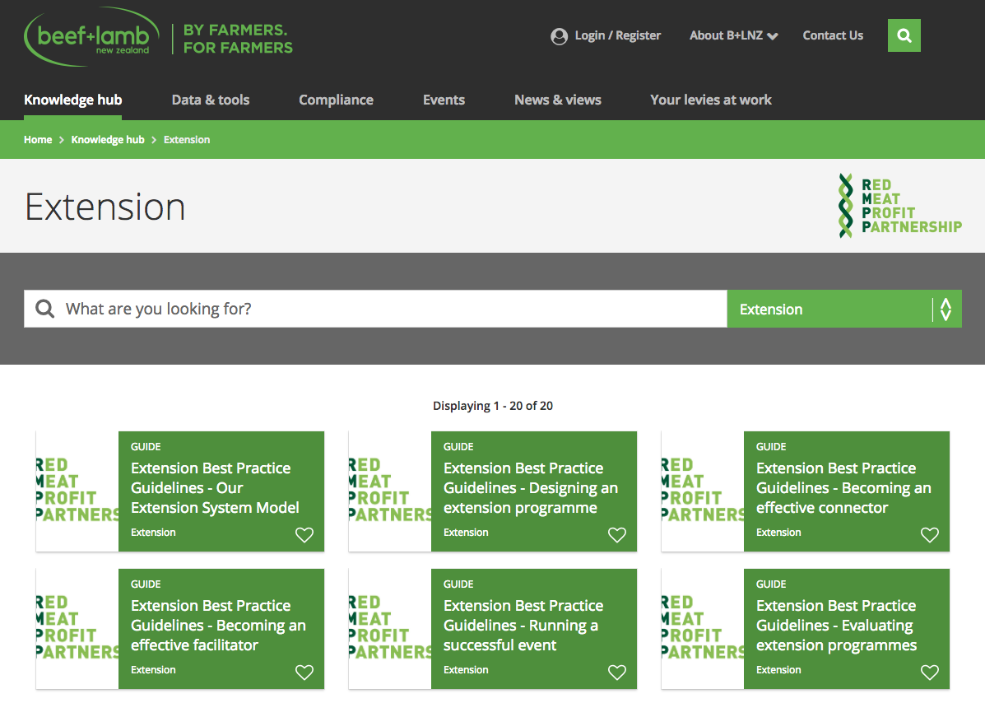Click the Contact Us link
This screenshot has width=985, height=703.
833,36
